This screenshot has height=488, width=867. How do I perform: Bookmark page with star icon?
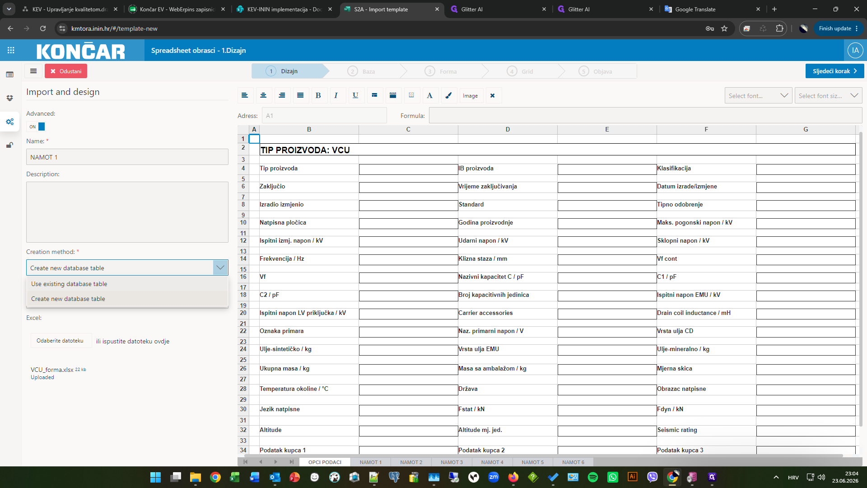[724, 28]
